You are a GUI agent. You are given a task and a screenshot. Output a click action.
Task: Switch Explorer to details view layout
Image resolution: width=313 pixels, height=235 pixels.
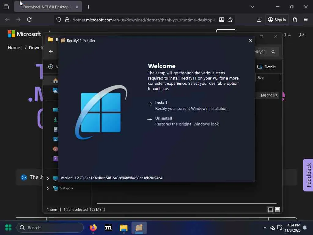pyautogui.click(x=270, y=210)
